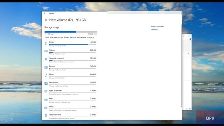
Task: Click the Videos 46.9 GB usage bar
Action: pos(72,52)
